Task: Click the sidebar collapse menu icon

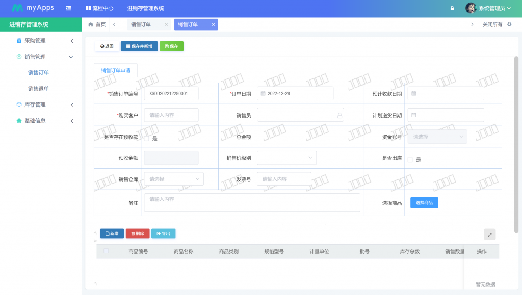Action: [x=68, y=8]
